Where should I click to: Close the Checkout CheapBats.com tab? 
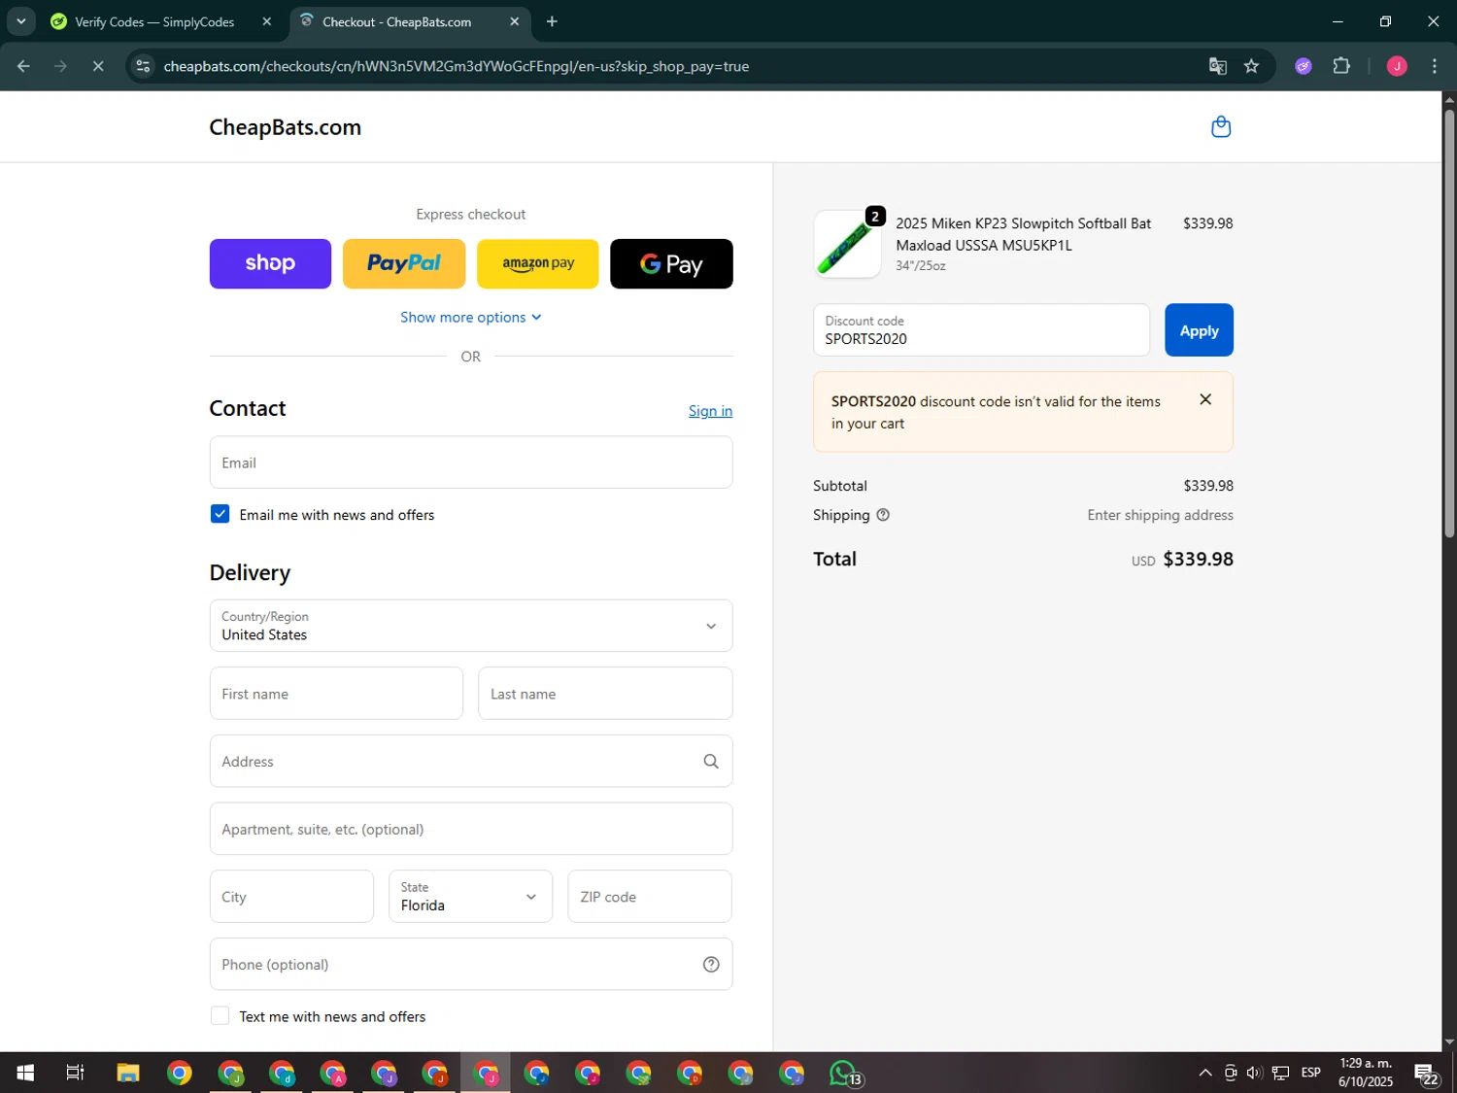(x=515, y=21)
